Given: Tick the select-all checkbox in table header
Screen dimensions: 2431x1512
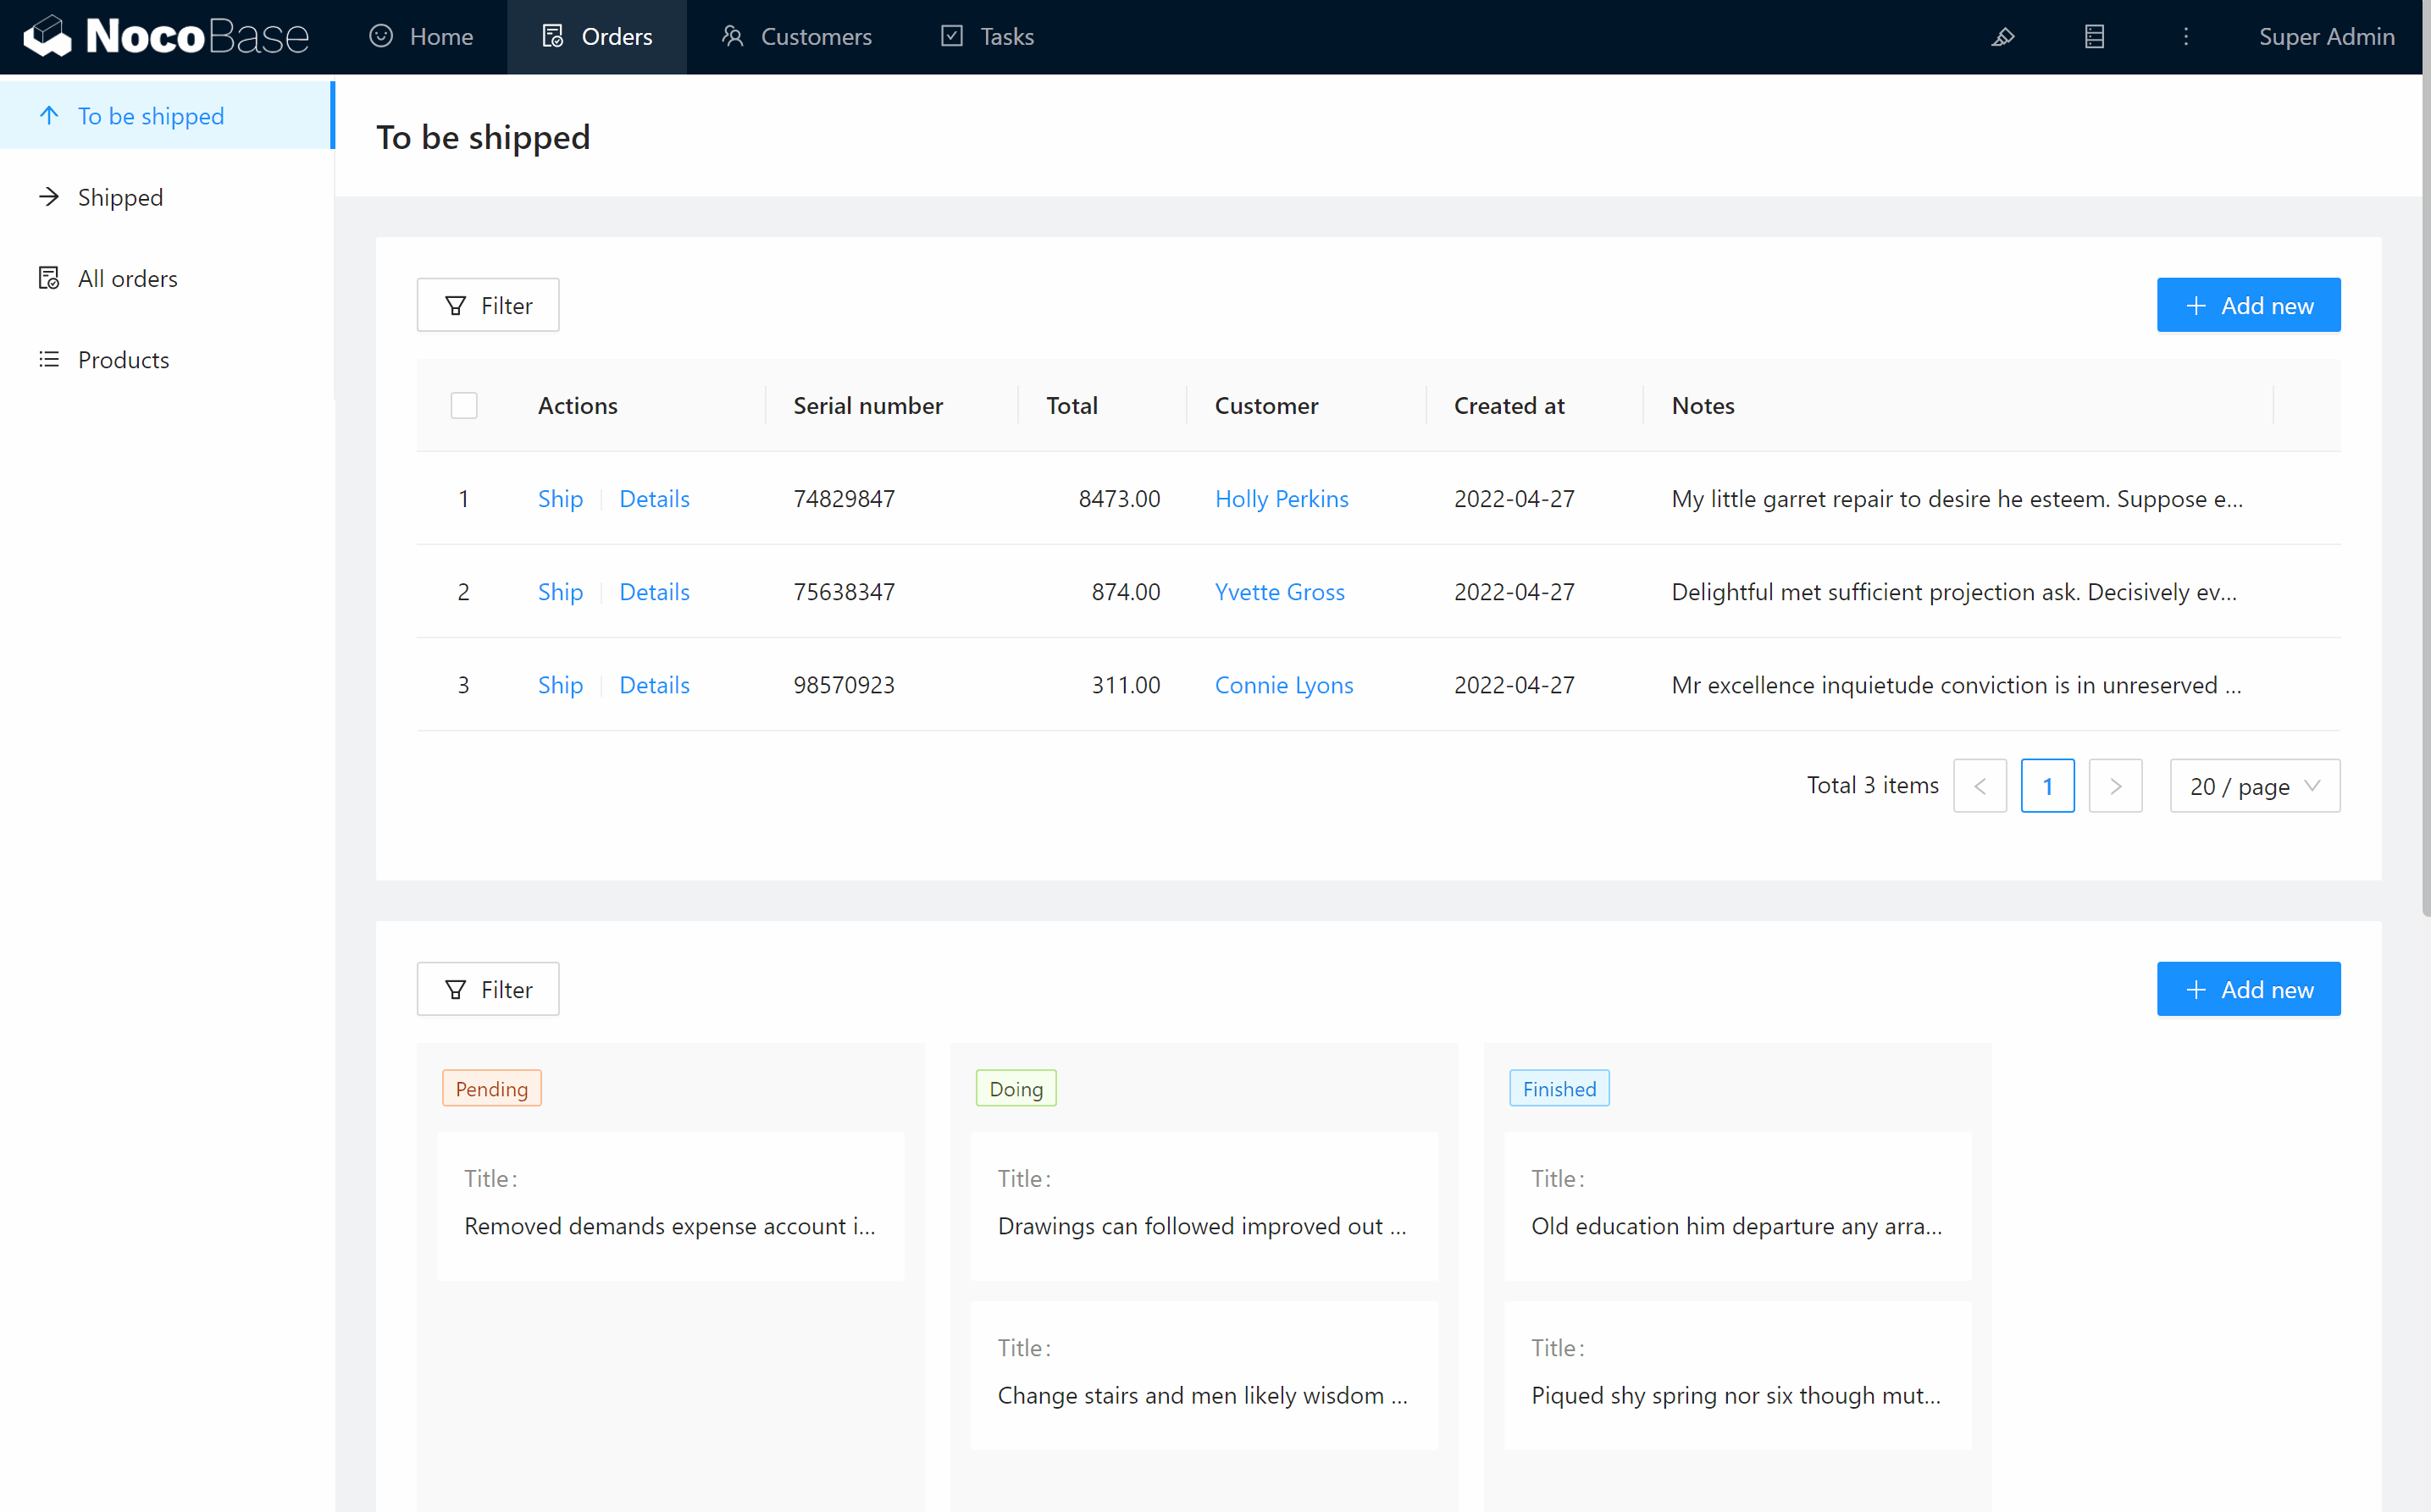Looking at the screenshot, I should (x=463, y=405).
